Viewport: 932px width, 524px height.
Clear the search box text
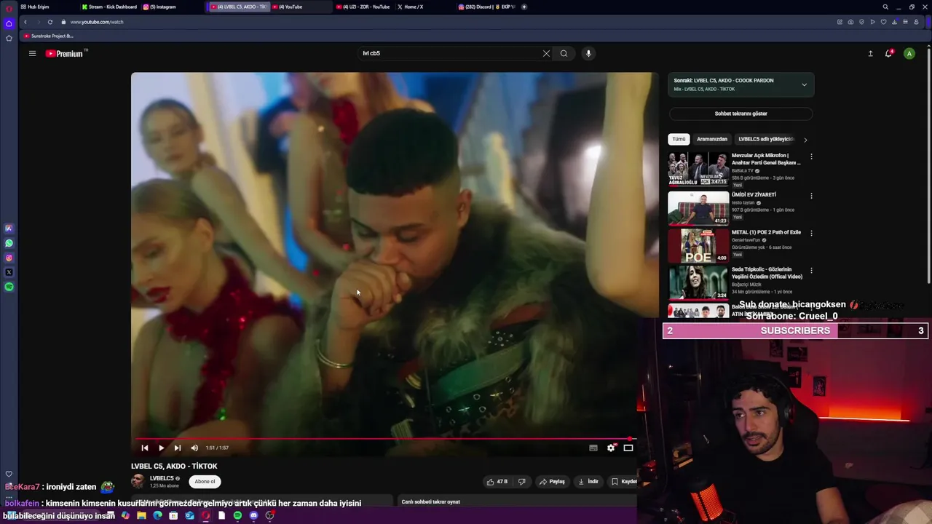pyautogui.click(x=546, y=53)
